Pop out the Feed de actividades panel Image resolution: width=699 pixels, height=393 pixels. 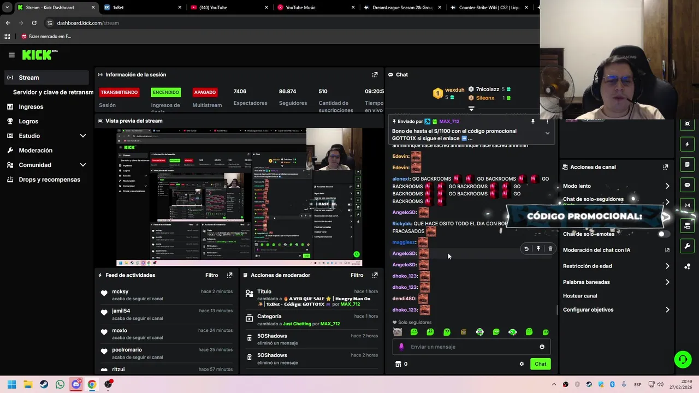229,275
